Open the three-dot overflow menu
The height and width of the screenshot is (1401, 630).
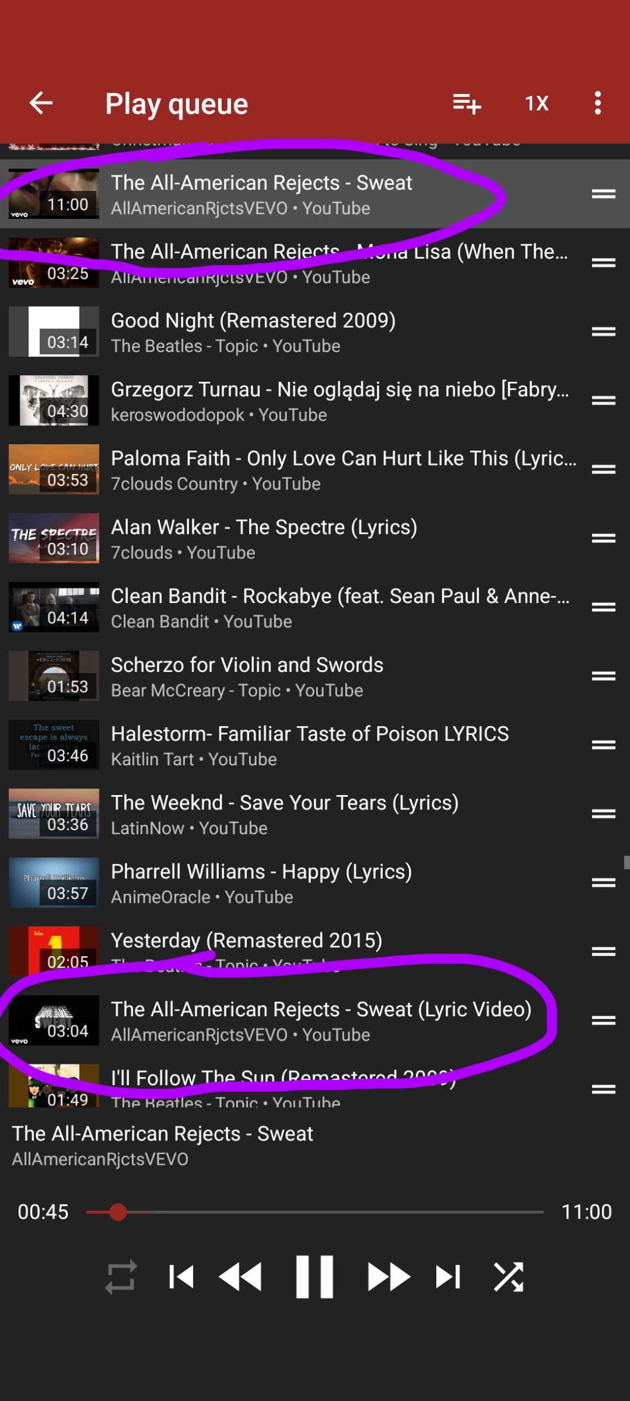(x=598, y=103)
